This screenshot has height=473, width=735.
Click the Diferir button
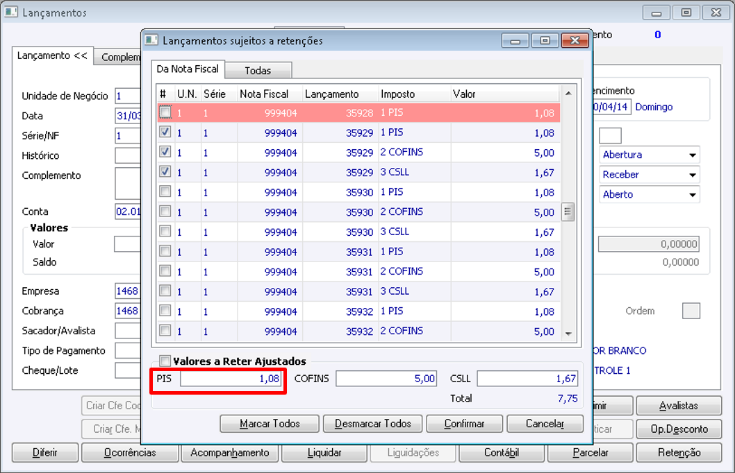[x=45, y=453]
